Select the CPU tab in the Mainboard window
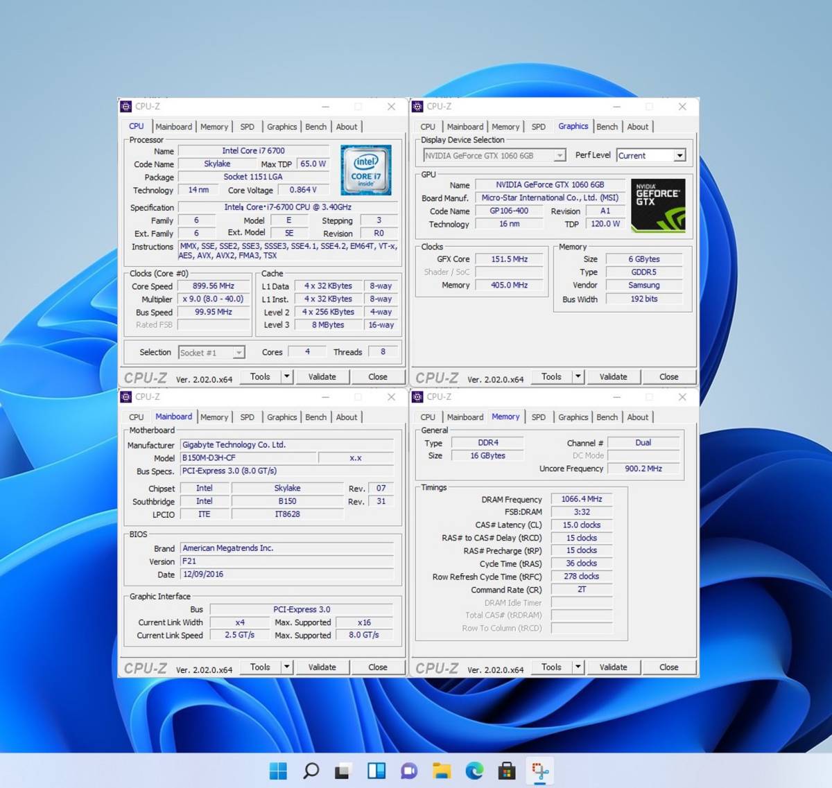 (x=137, y=417)
